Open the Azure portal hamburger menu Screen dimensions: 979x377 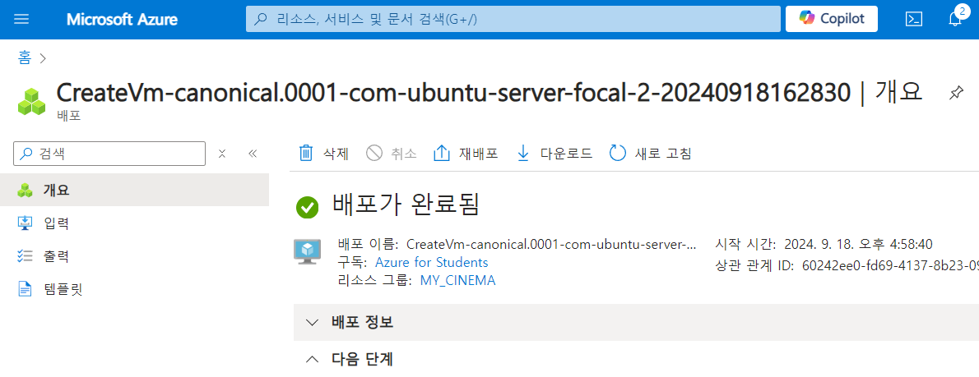pyautogui.click(x=21, y=20)
